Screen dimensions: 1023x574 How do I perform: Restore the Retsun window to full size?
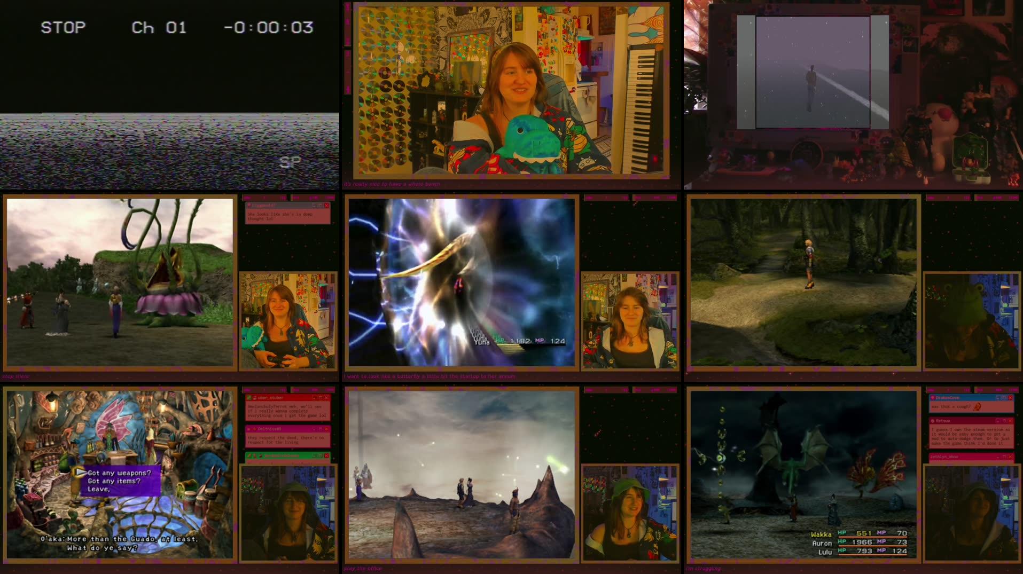[1003, 421]
